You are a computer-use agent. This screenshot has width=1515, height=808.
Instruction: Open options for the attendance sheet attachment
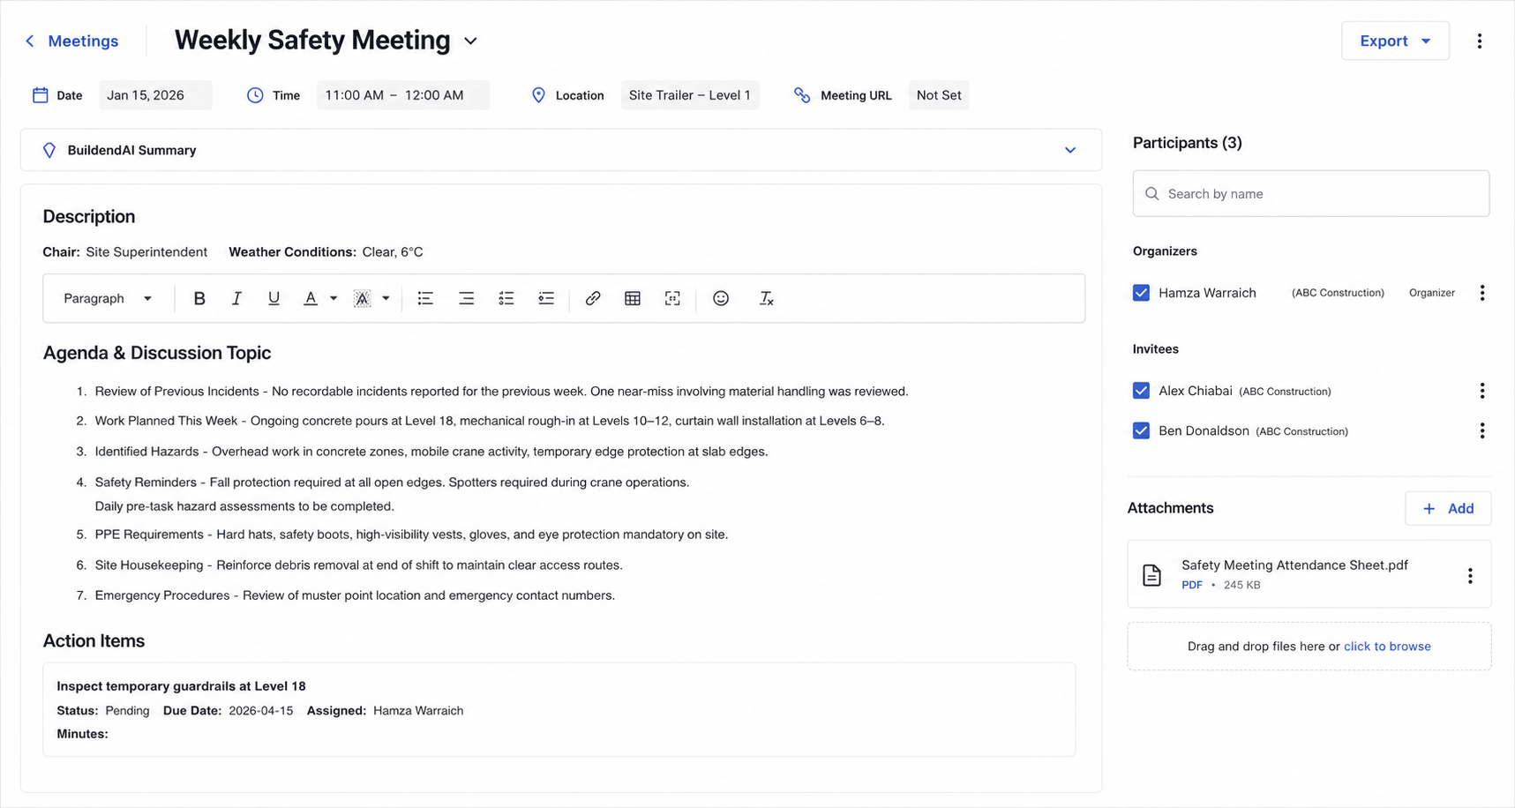(1470, 575)
